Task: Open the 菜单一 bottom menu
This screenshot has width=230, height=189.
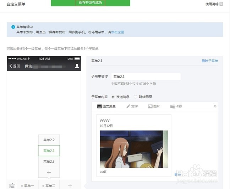Action: tap(28, 185)
